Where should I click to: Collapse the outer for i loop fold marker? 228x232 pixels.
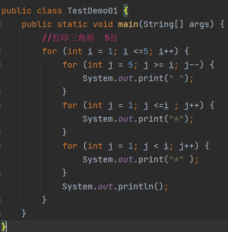click(x=0, y=51)
